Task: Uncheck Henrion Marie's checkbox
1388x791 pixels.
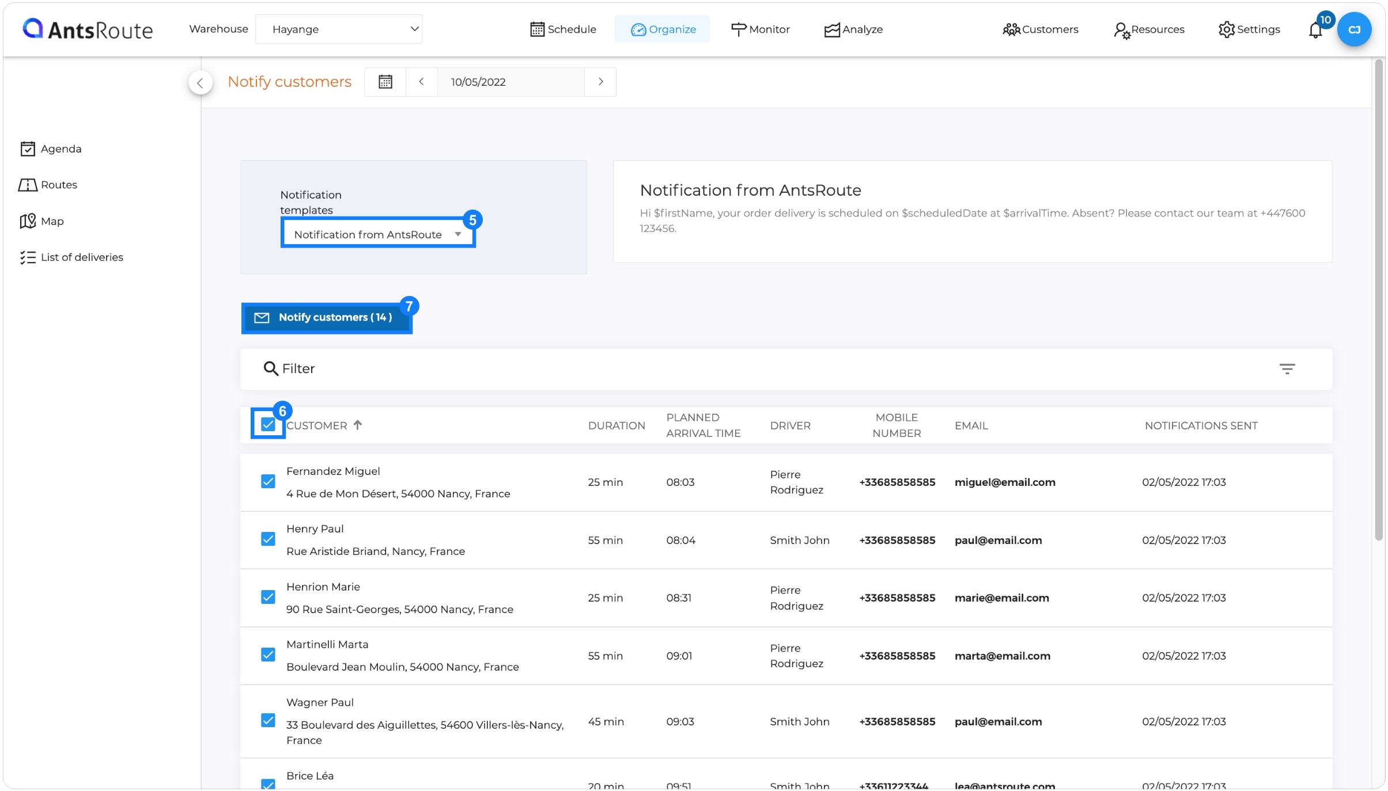Action: [x=268, y=597]
